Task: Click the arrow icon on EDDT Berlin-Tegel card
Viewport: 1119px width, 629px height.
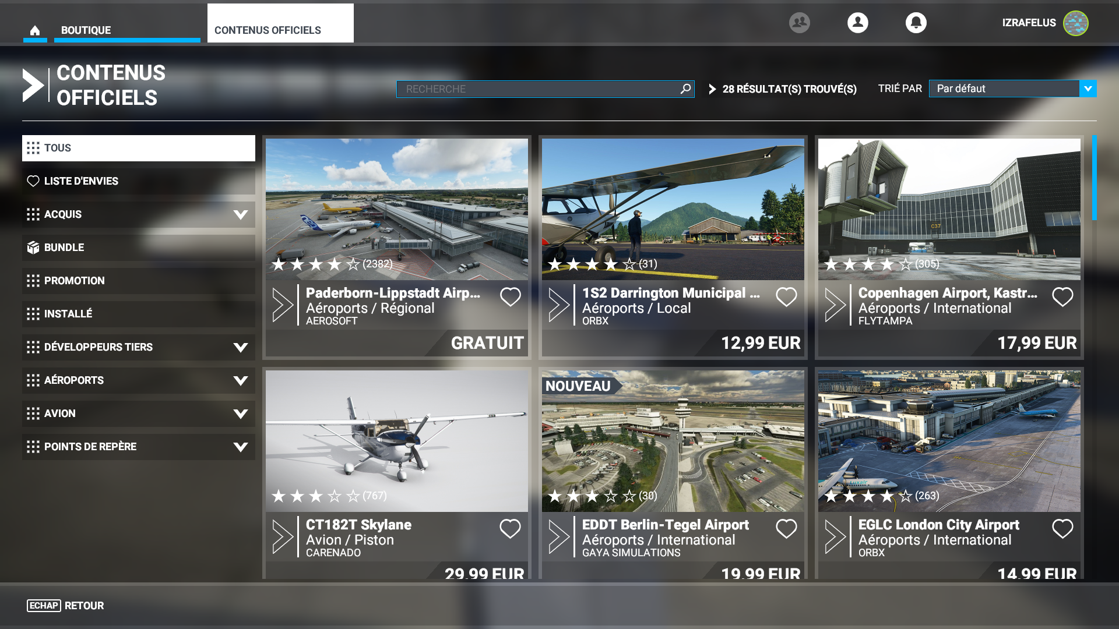Action: (x=559, y=536)
